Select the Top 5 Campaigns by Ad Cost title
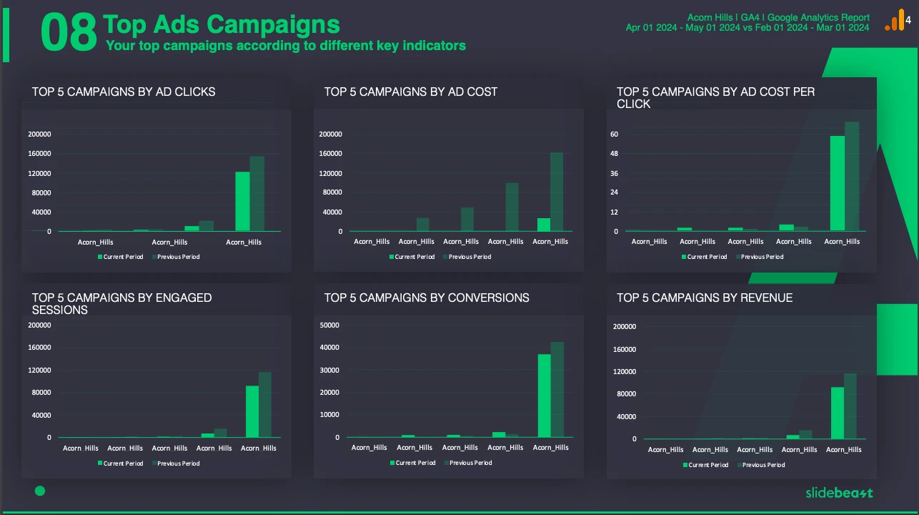The image size is (919, 515). 411,92
